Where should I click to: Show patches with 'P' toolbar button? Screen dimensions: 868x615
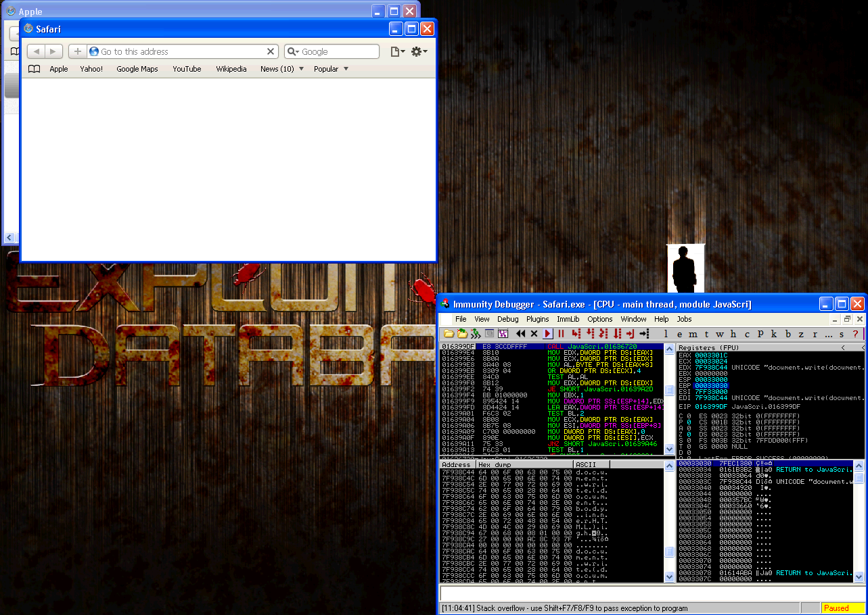pos(760,334)
